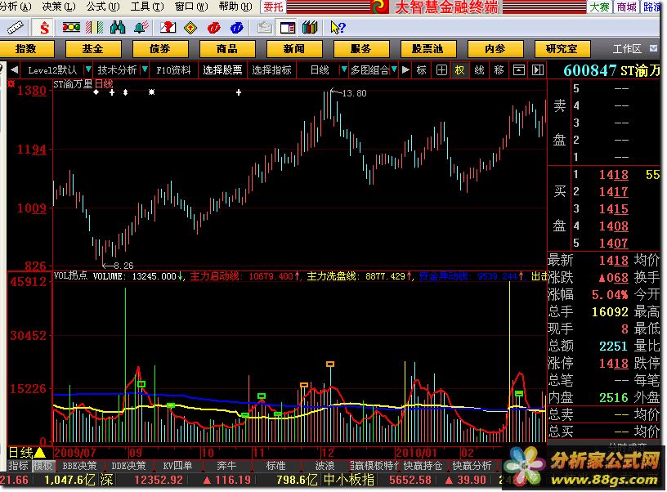Open the 窗口(W) menu
This screenshot has height=492, width=667.
tap(191, 7)
